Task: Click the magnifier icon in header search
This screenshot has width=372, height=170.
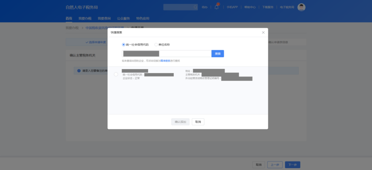Action: pos(195,7)
